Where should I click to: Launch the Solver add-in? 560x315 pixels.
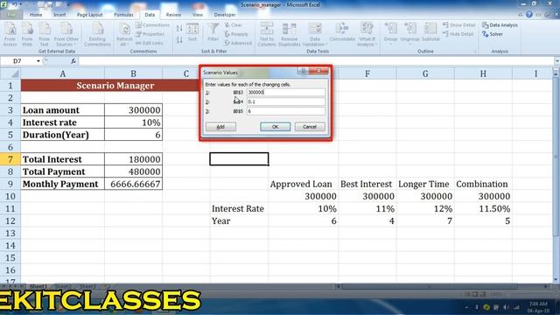(493, 34)
